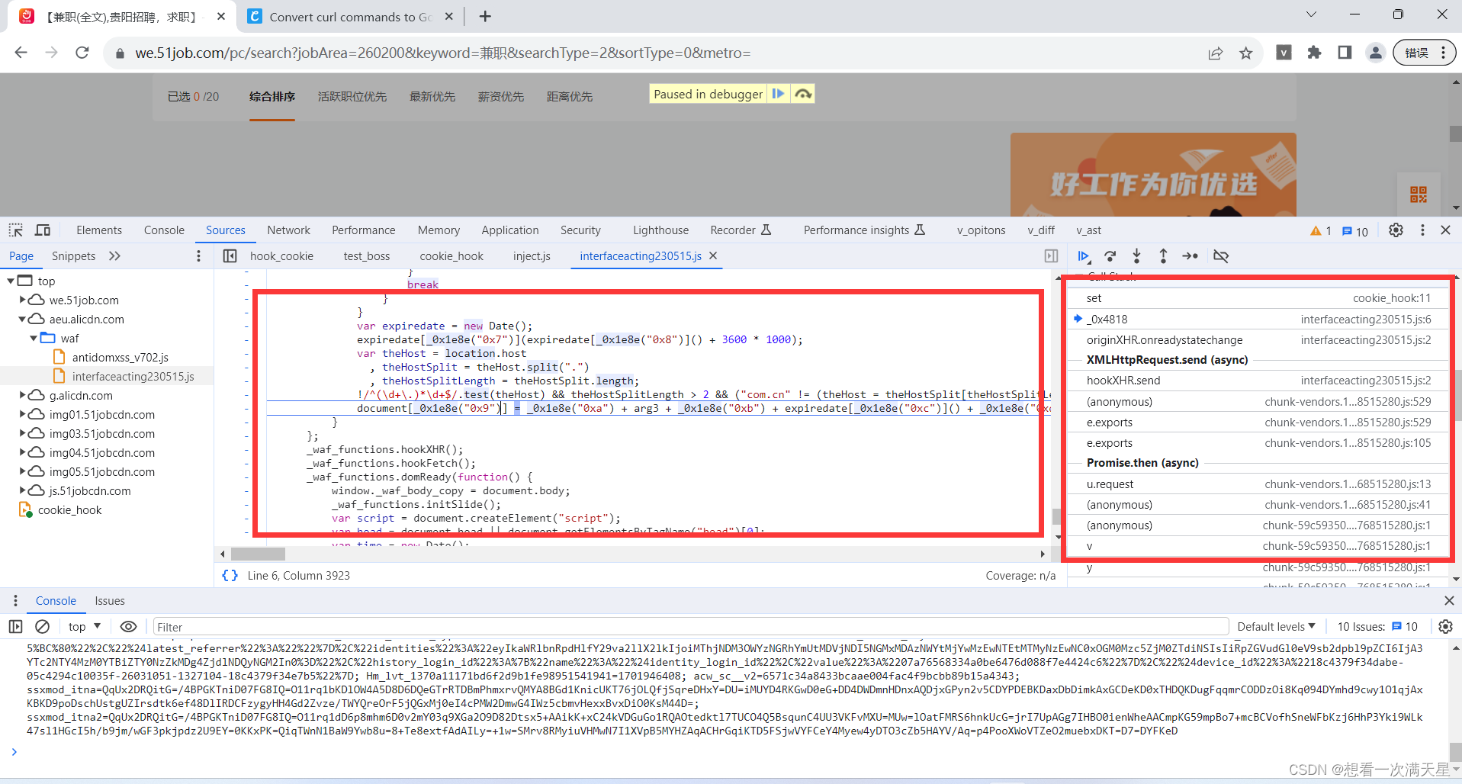This screenshot has height=784, width=1462.
Task: Collapse the aeu.alicdn.com tree node
Action: (x=22, y=319)
